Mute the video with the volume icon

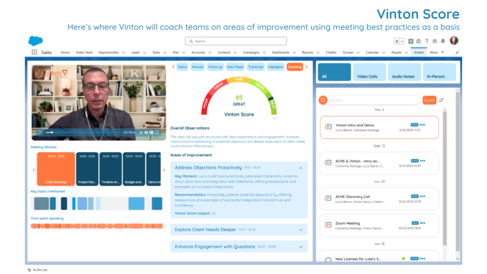(x=146, y=132)
